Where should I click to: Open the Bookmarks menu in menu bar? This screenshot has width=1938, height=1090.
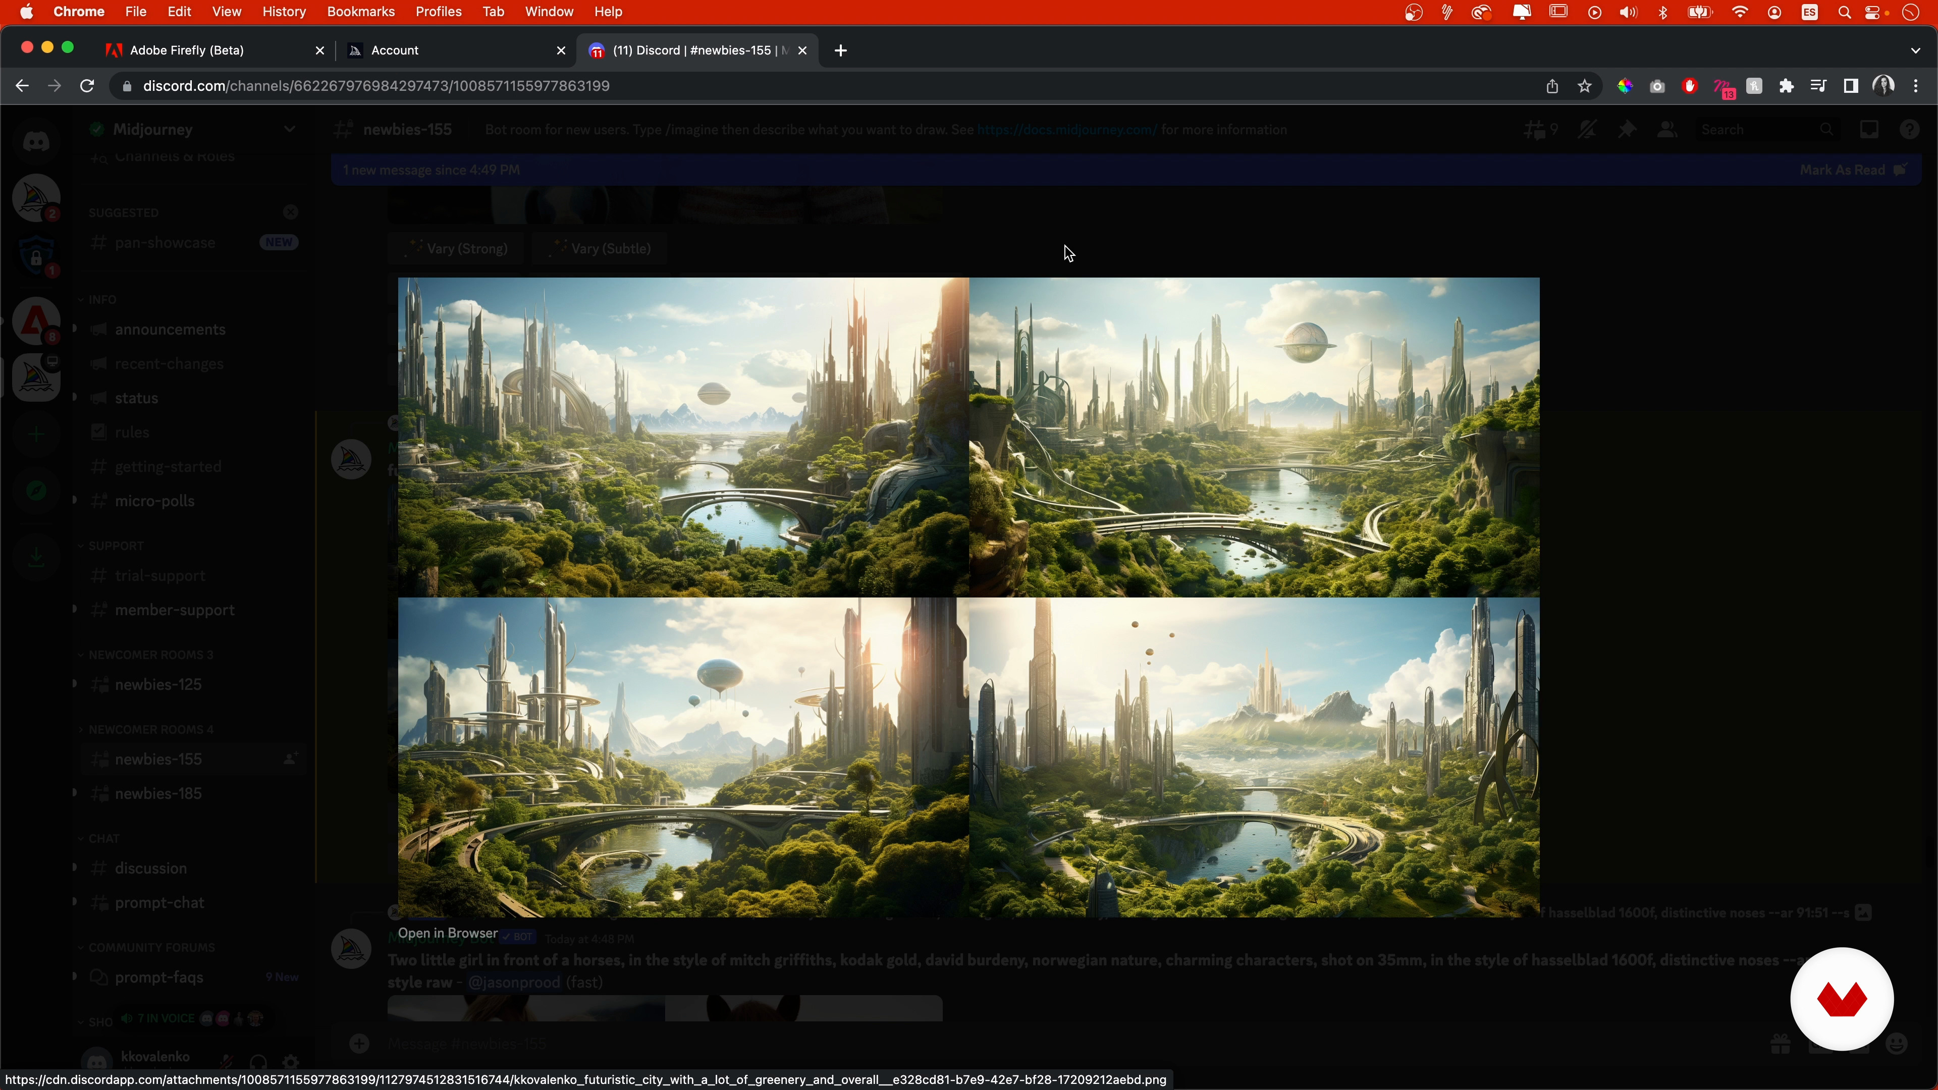[360, 11]
